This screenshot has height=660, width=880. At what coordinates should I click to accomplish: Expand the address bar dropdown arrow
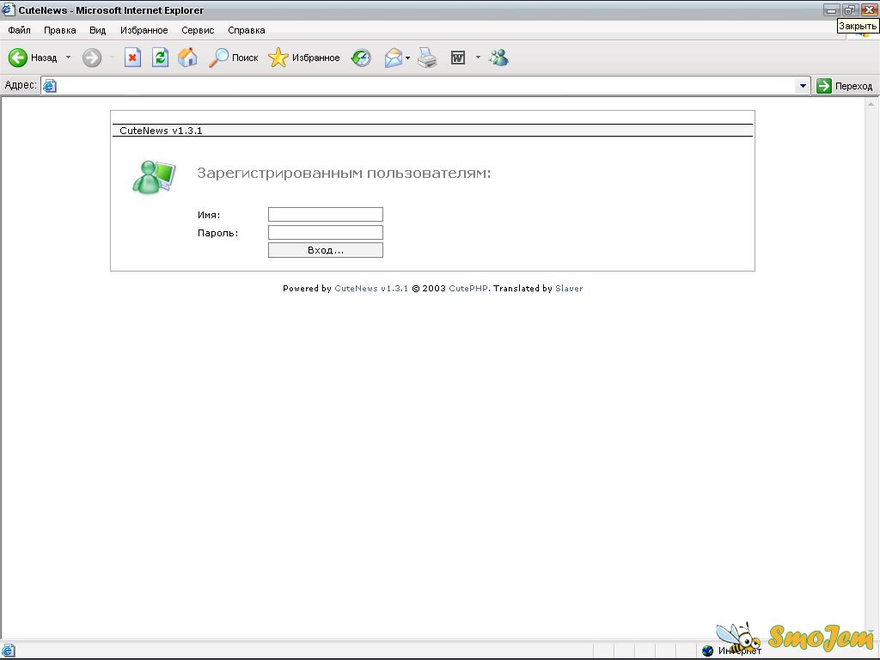[x=803, y=86]
